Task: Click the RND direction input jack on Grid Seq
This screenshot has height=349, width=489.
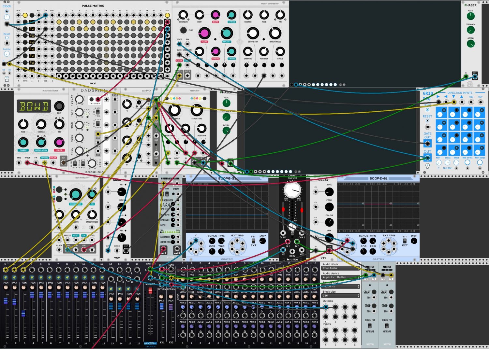Action: coord(471,102)
